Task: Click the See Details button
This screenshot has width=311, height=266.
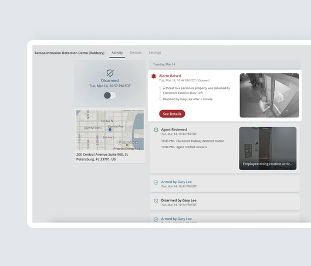Action: [x=172, y=114]
